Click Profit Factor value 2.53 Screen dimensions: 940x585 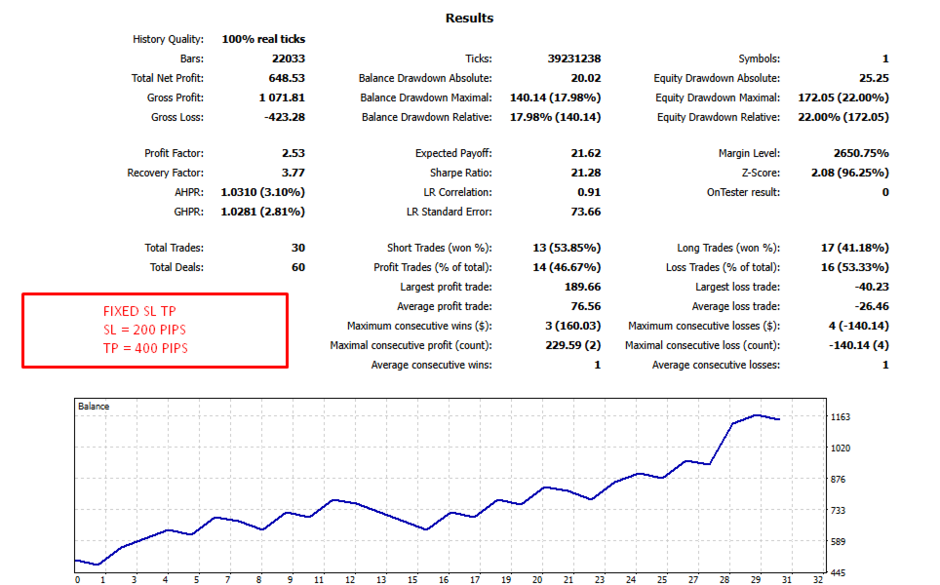coord(294,153)
